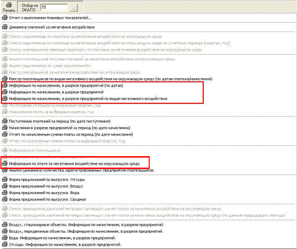This screenshot has height=249, width=297.
Task: Click printer icon beside 'Отходы. Информация по начислениям'
Action: tap(5, 244)
